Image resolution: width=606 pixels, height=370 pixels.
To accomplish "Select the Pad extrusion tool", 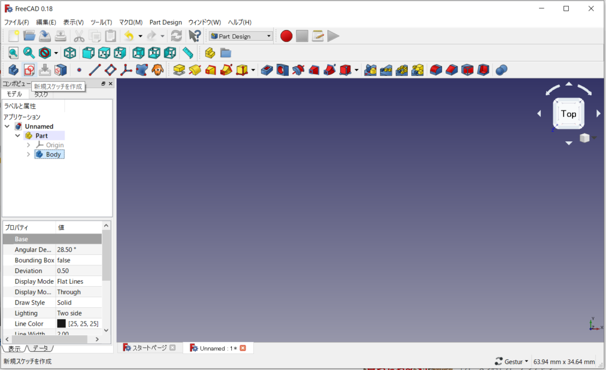I will 179,70.
